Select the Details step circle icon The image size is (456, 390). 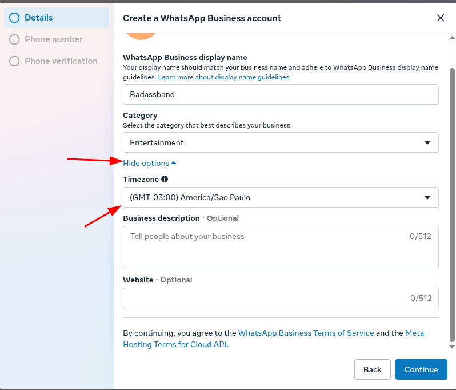coord(14,18)
